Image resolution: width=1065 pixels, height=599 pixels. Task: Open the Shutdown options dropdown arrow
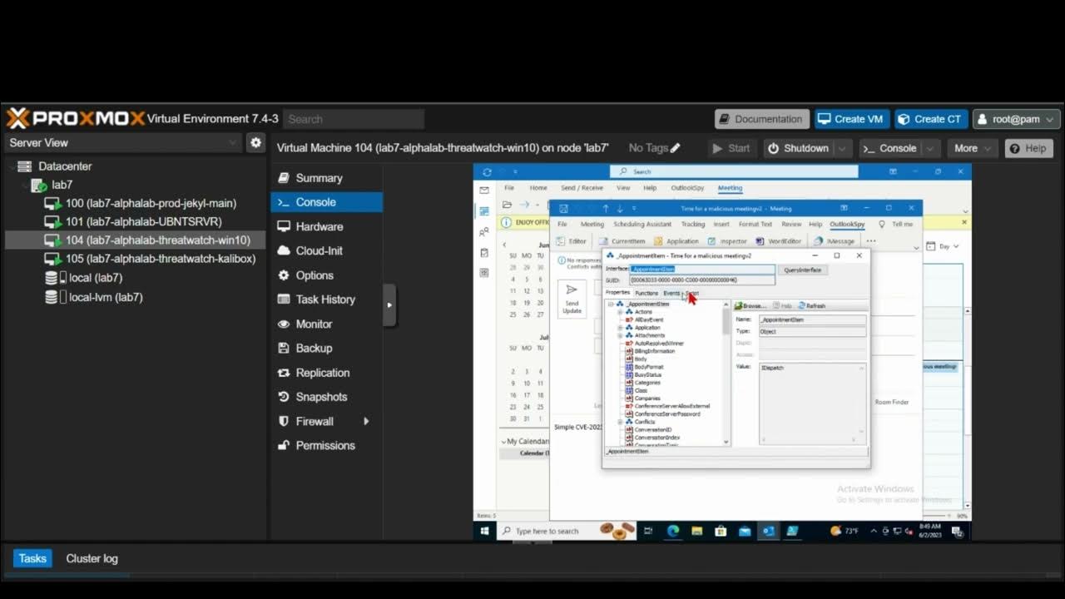(x=843, y=148)
